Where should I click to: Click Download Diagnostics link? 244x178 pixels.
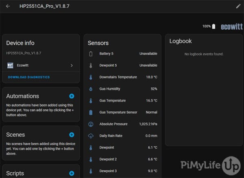click(x=29, y=77)
